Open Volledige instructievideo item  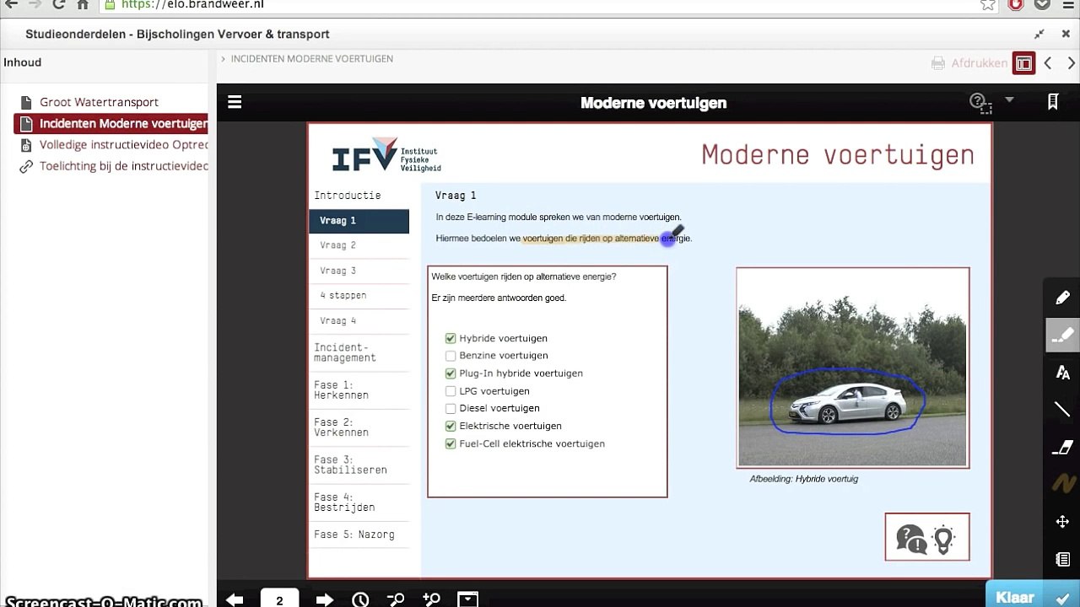pyautogui.click(x=123, y=145)
